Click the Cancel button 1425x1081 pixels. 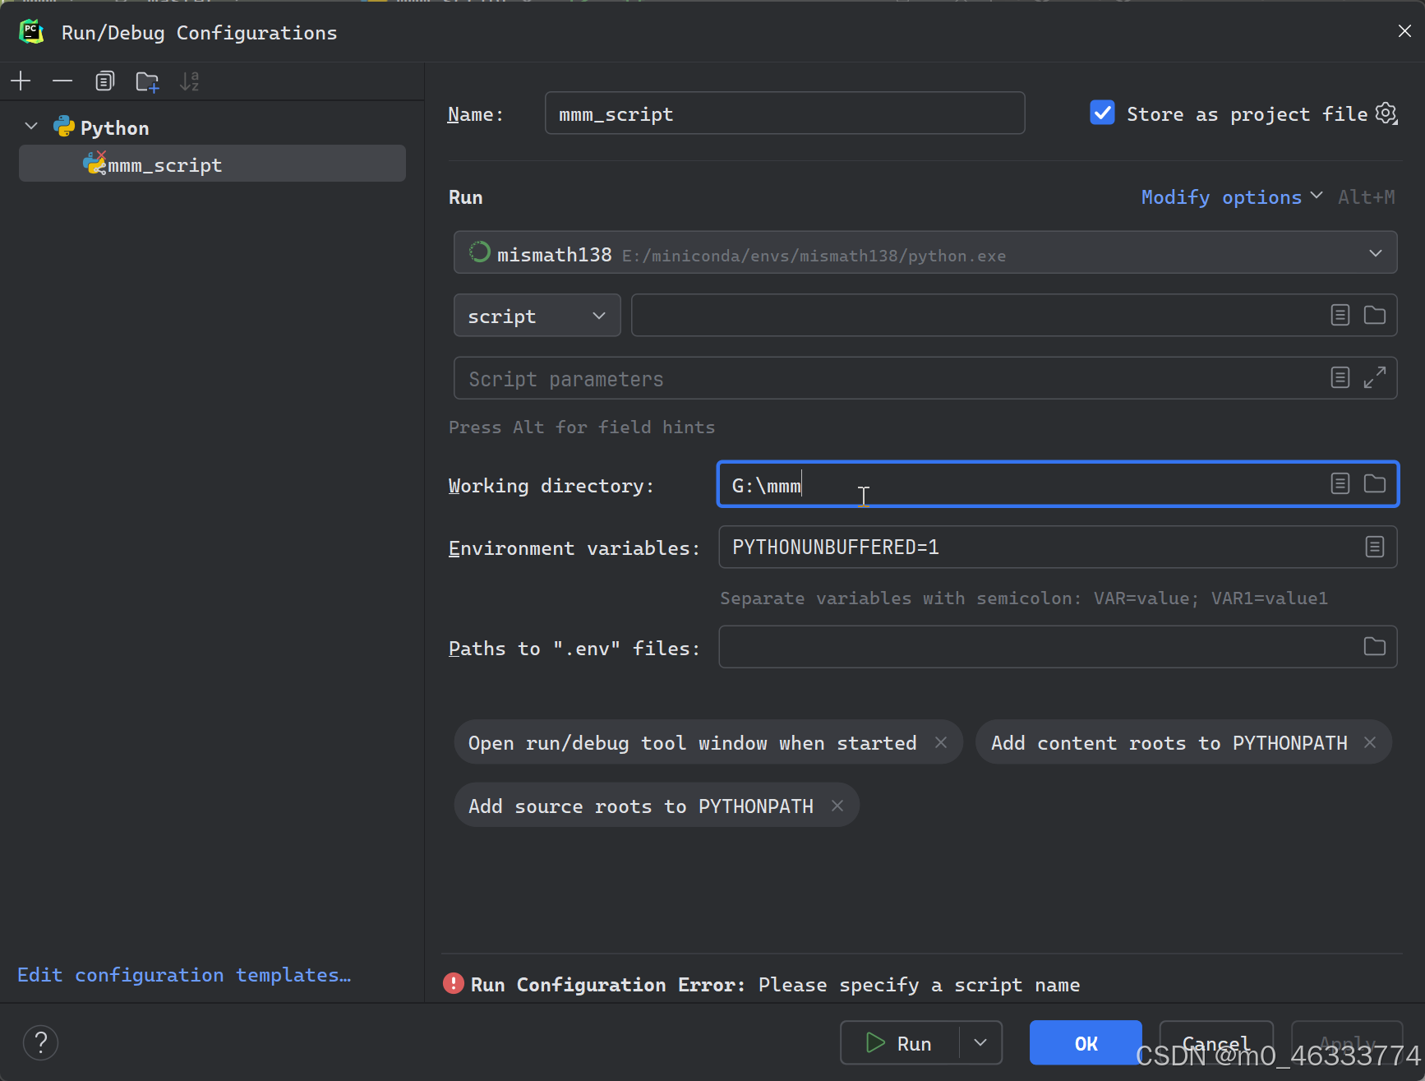[x=1216, y=1042]
